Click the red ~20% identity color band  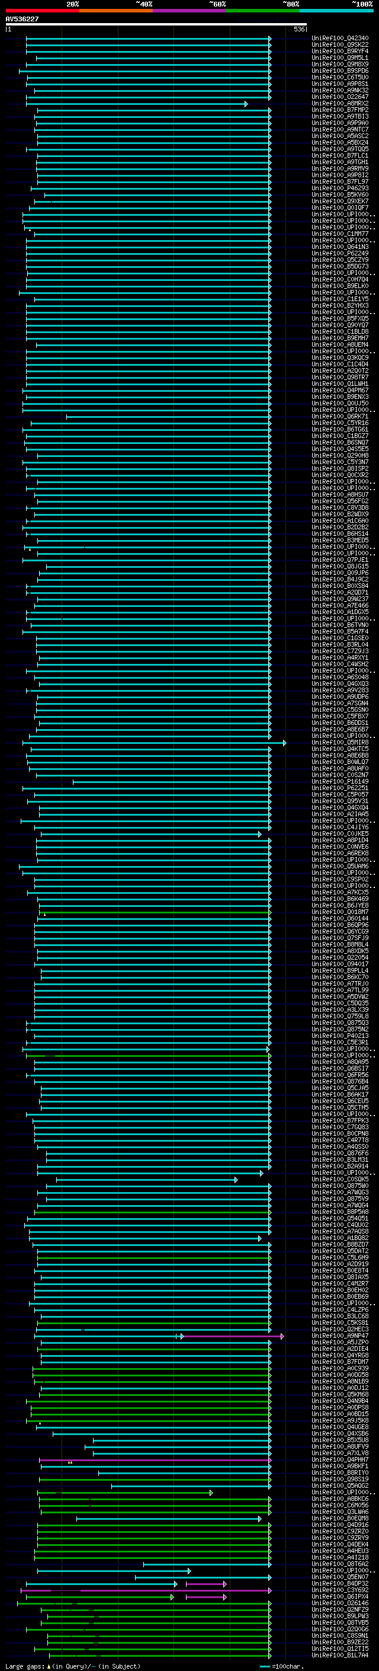42,11
